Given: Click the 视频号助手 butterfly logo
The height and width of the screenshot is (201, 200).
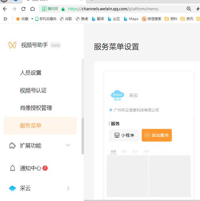Looking at the screenshot, I should click(x=12, y=45).
